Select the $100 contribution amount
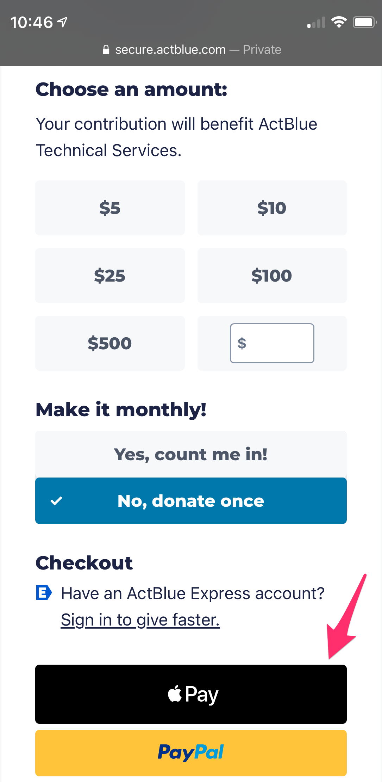 coord(272,276)
